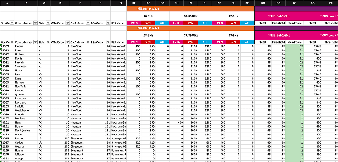Click Fips code cell 22017
338x162 pixels.
pos(7,142)
